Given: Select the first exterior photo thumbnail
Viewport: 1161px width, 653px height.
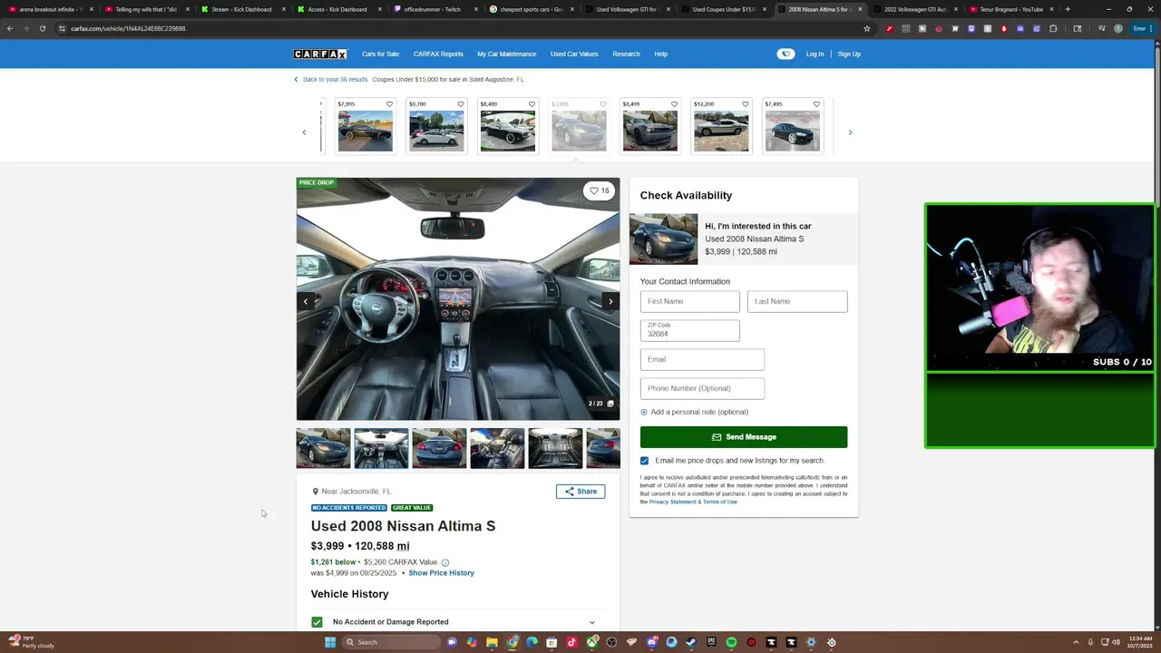Looking at the screenshot, I should tap(323, 448).
